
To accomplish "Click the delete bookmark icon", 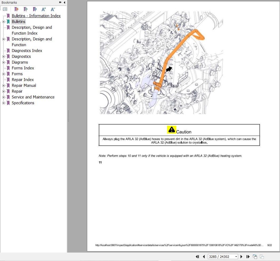I will 16,9.
